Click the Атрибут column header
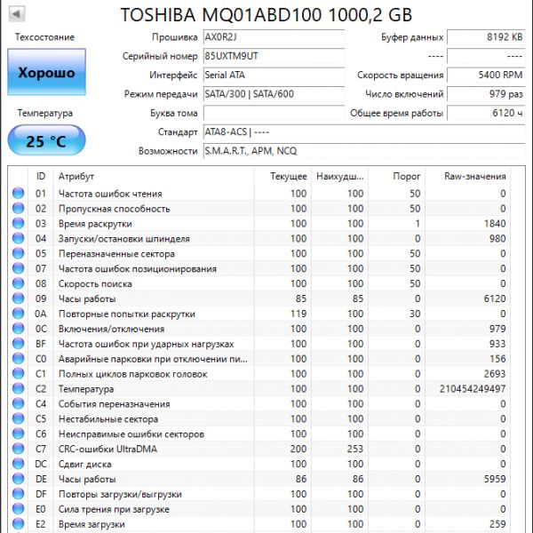Viewport: 533px width, 533px height. point(154,176)
